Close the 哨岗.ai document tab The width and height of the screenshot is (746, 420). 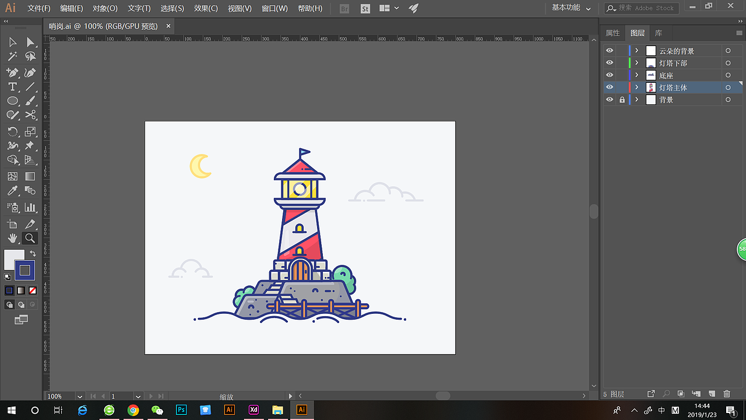168,26
